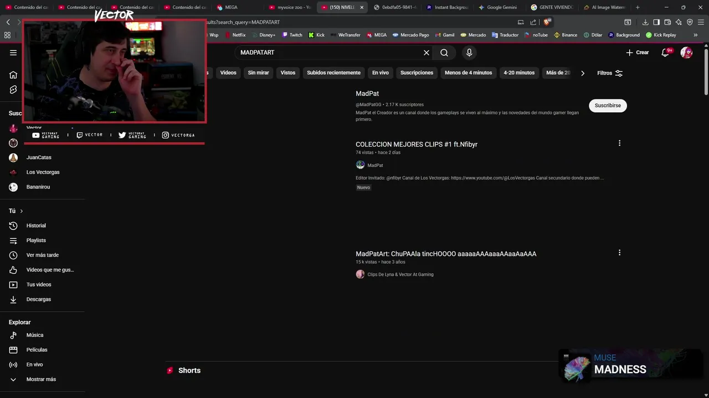Select the Videos filter chip

point(228,73)
